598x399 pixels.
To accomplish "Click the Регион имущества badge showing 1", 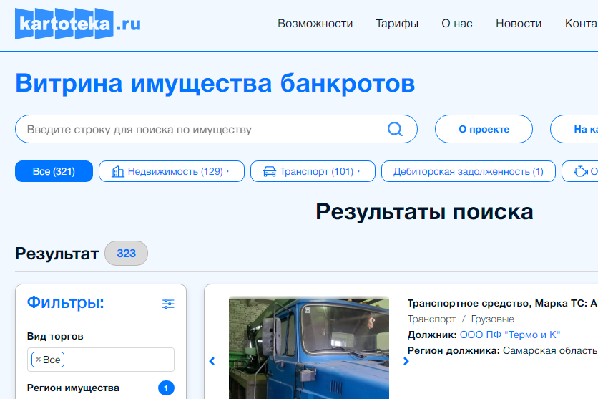I will 166,388.
